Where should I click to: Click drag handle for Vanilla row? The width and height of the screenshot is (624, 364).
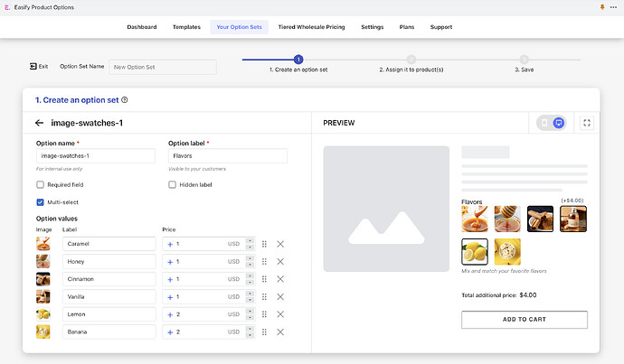[264, 297]
